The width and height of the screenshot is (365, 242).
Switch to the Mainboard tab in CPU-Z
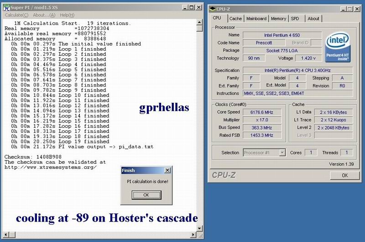tap(256, 19)
